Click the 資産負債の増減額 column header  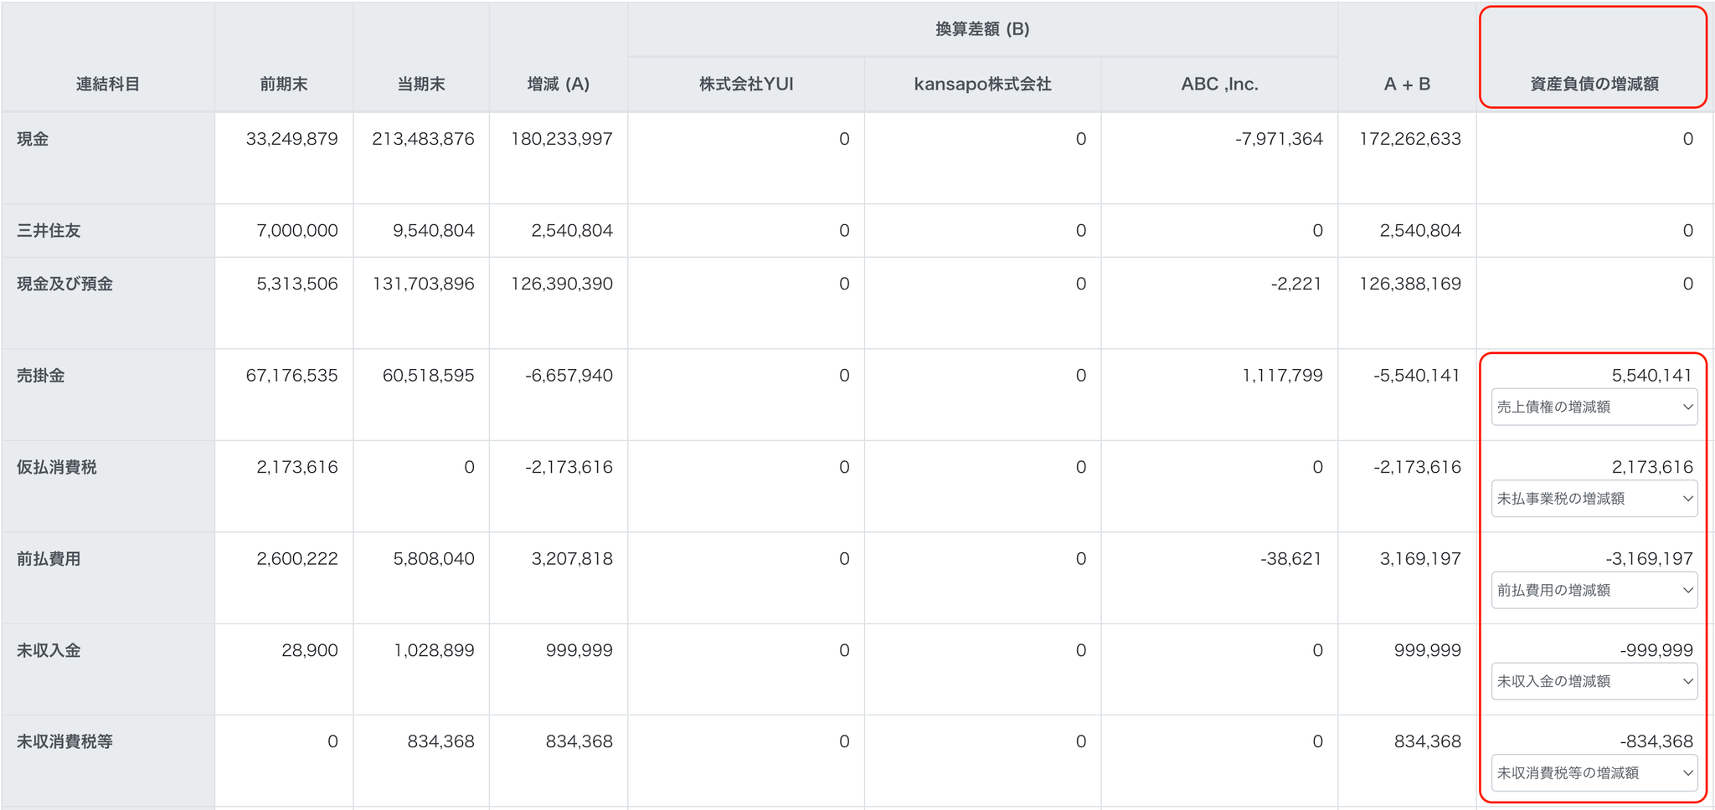[x=1594, y=84]
